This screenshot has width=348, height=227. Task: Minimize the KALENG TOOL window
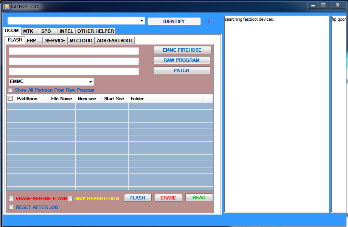click(313, 5)
